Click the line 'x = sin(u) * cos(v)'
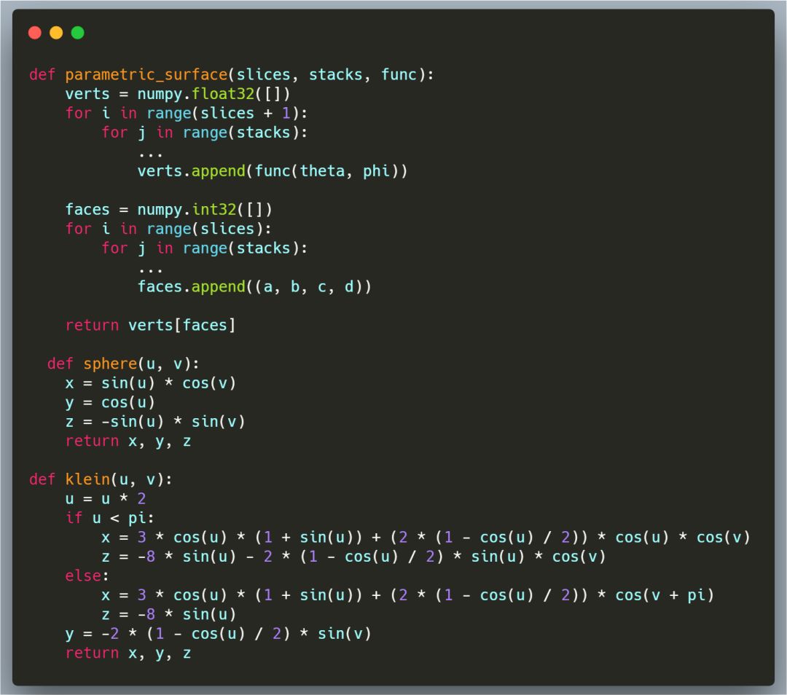This screenshot has width=787, height=695. (x=151, y=383)
